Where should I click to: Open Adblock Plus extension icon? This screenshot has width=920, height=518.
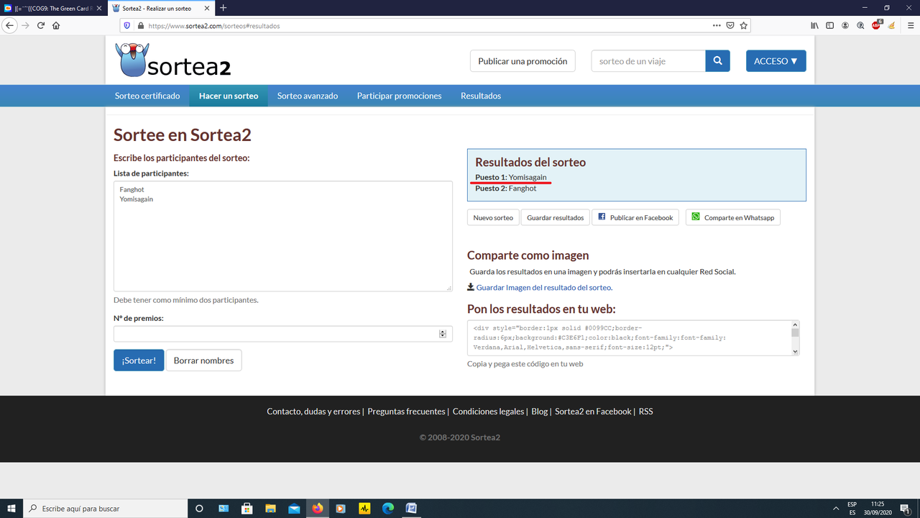pyautogui.click(x=876, y=25)
